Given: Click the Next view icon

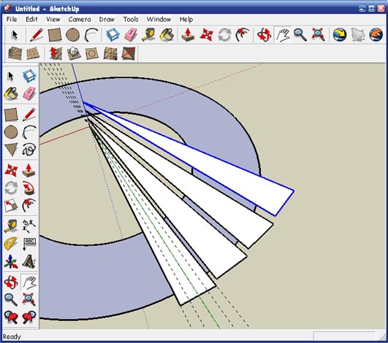Looking at the screenshot, I should click(29, 317).
